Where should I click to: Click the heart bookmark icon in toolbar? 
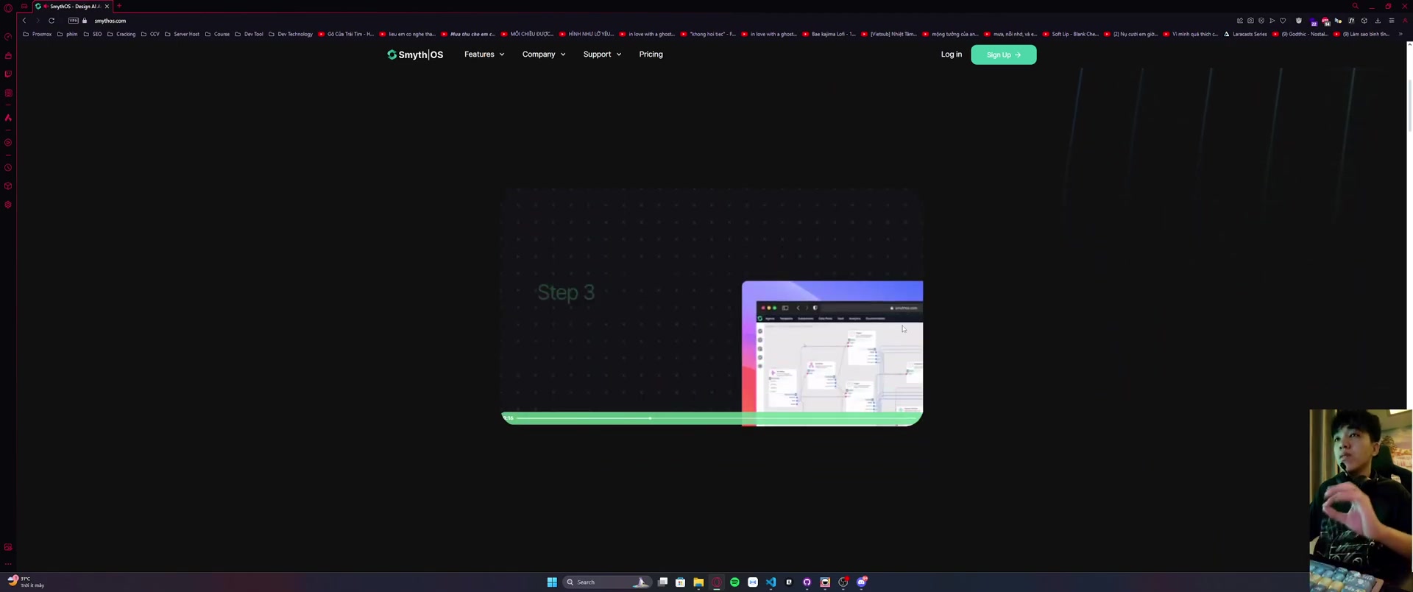click(x=1283, y=21)
